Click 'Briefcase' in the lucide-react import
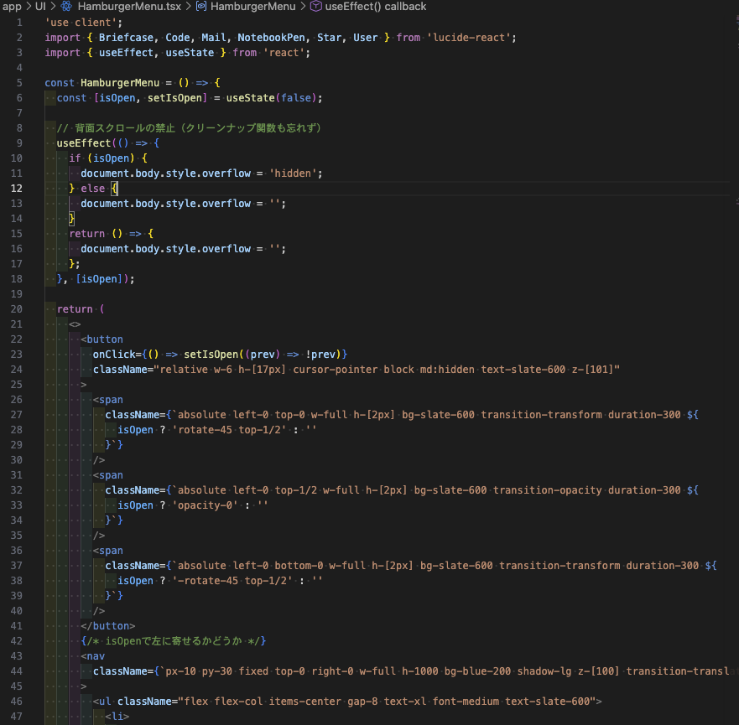Viewport: 739px width, 725px height. (126, 37)
